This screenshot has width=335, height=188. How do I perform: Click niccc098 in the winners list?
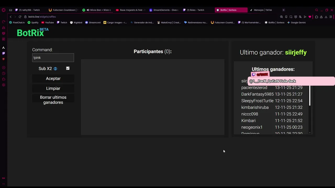click(x=250, y=114)
